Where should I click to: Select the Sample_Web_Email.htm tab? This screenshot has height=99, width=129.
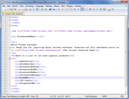[13, 14]
